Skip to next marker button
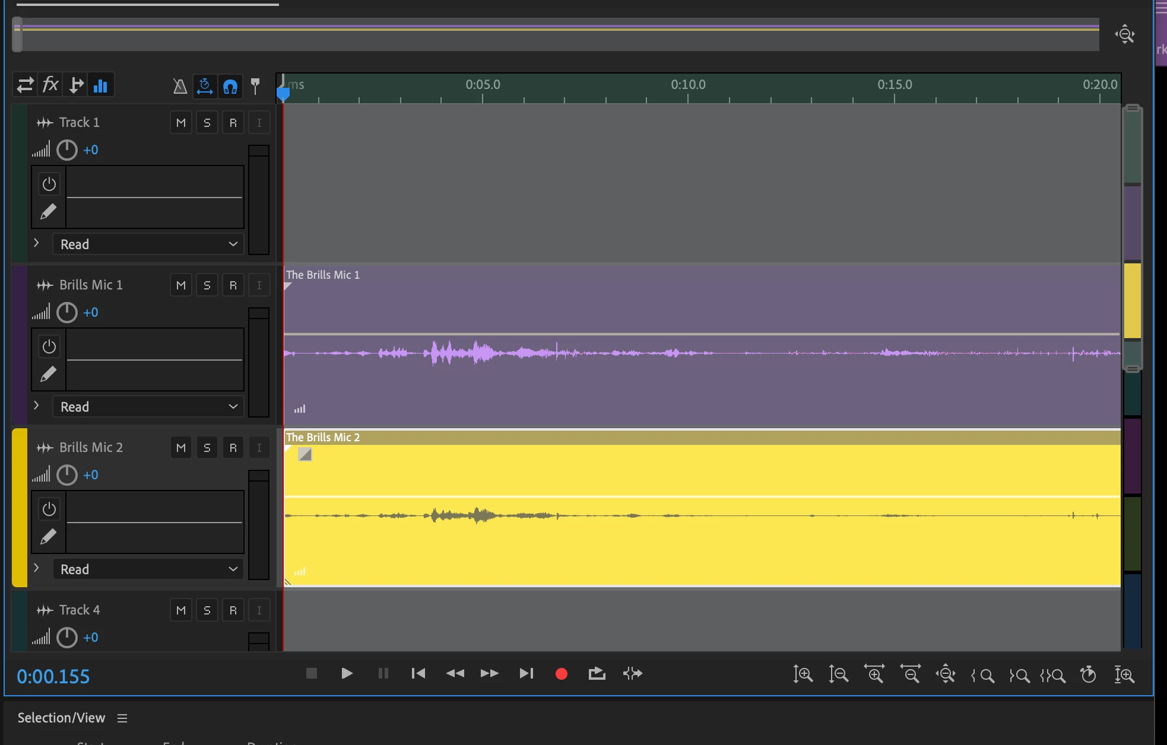The width and height of the screenshot is (1167, 745). 526,674
